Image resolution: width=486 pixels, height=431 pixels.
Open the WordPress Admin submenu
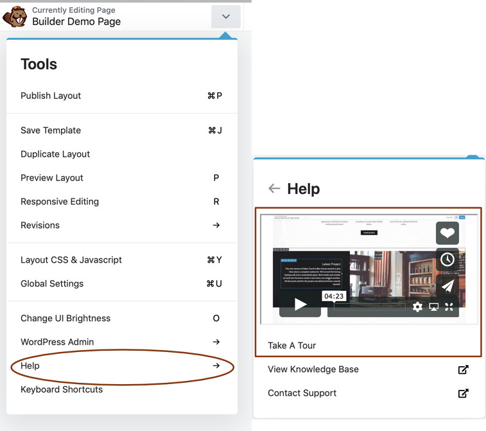216,342
